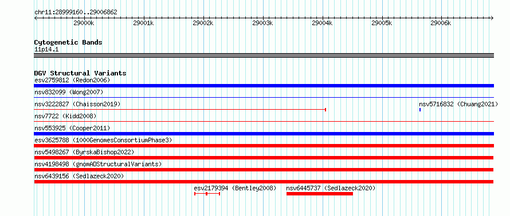Open esv2179394 (Bentley2008) variant label
This screenshot has height=216, width=510.
pos(235,188)
